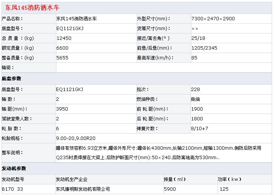Click the 整车说明 label
This screenshot has width=274, height=196.
pos(12,153)
